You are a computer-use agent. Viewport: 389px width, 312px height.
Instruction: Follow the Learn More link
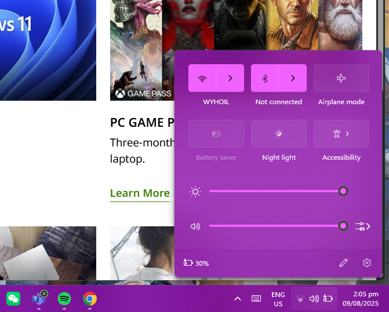click(140, 193)
